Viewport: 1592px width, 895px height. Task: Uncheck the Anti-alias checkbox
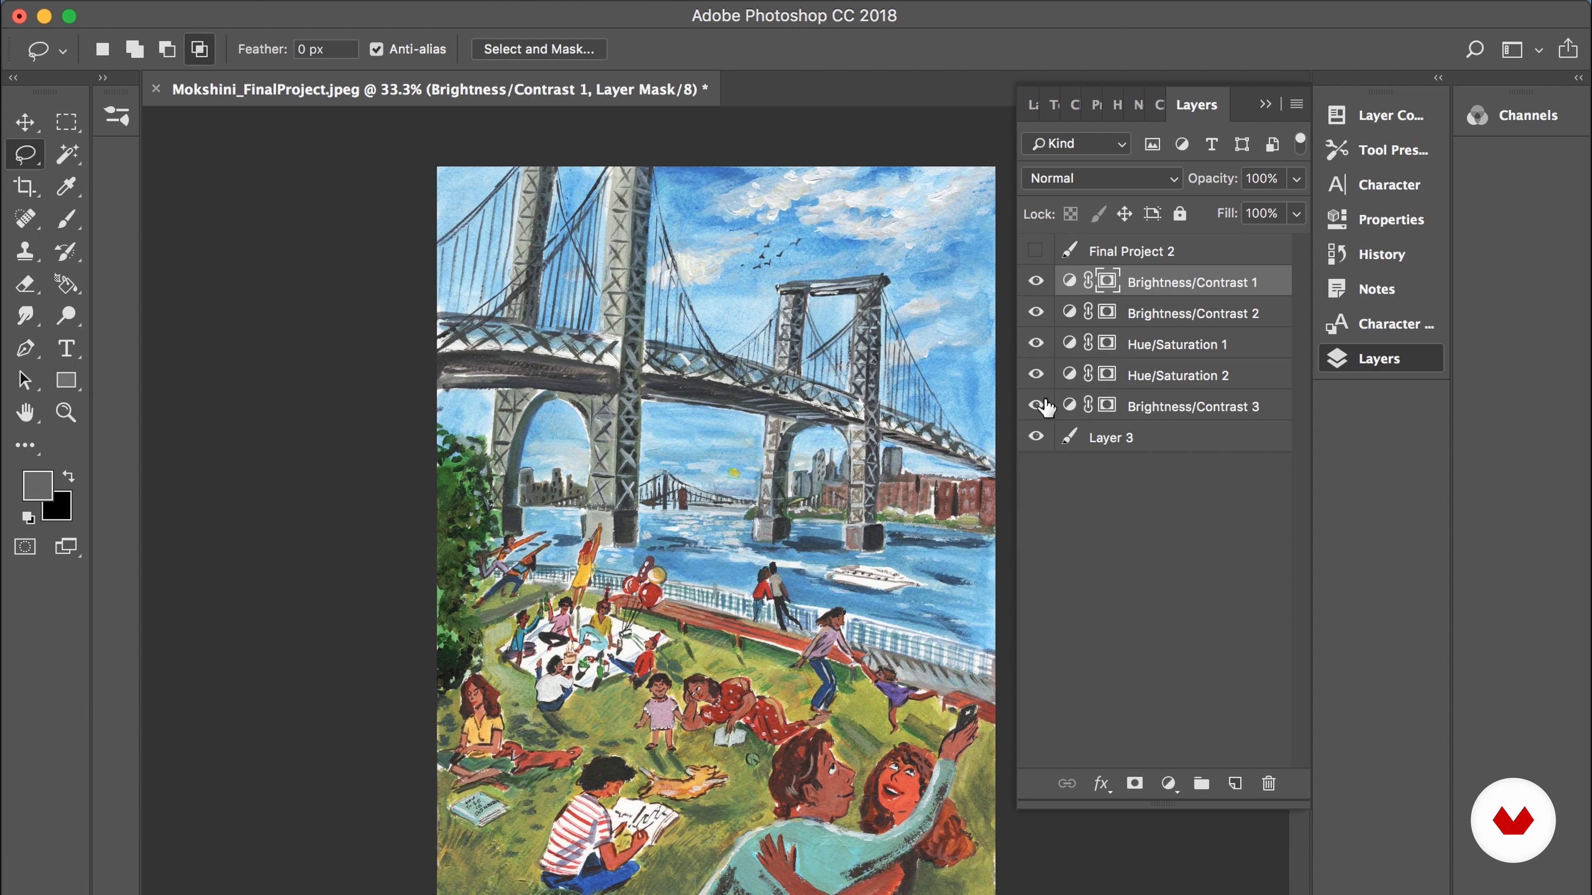pyautogui.click(x=376, y=49)
